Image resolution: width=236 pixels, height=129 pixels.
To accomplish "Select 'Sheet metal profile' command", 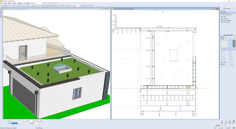I will [x=225, y=22].
